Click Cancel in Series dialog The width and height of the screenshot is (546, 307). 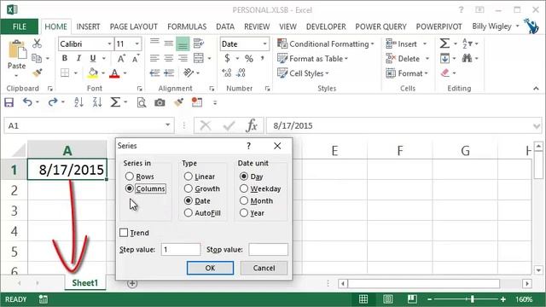pyautogui.click(x=264, y=268)
